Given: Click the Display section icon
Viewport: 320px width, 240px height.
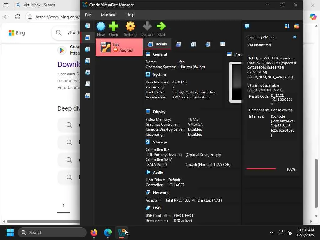Looking at the screenshot, I should point(148,112).
